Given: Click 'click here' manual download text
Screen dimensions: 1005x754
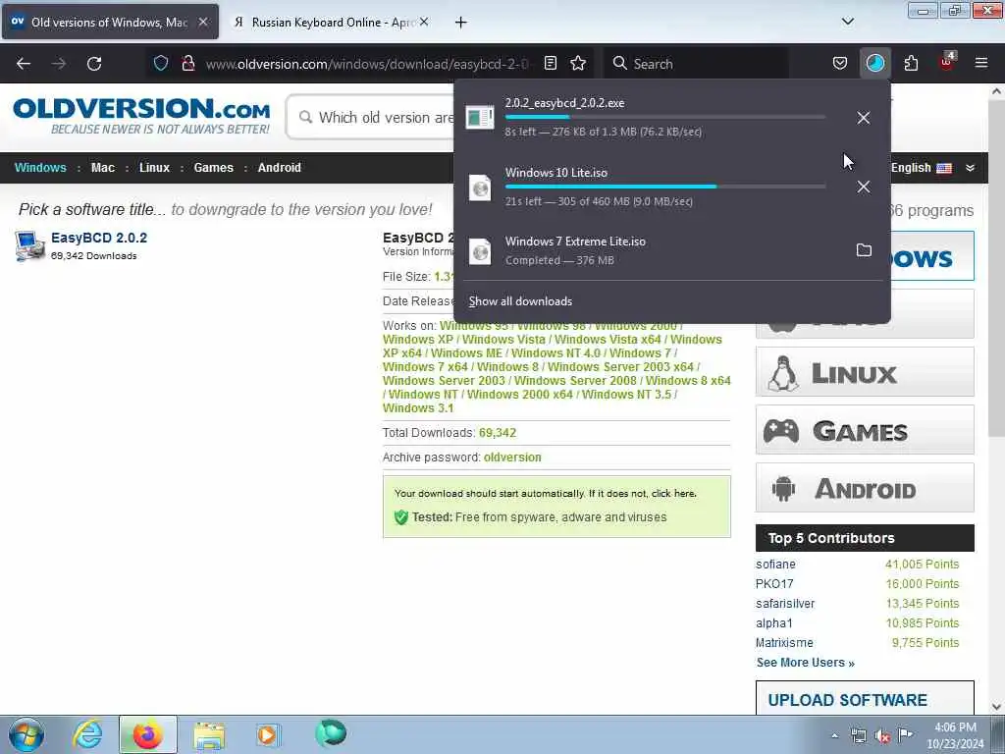Looking at the screenshot, I should pyautogui.click(x=673, y=493).
